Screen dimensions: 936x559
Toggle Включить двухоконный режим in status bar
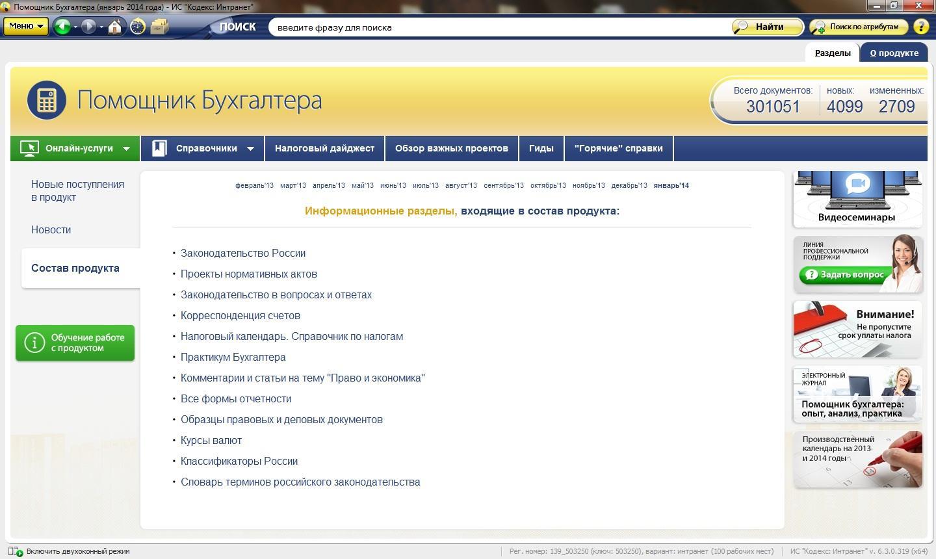[x=70, y=551]
